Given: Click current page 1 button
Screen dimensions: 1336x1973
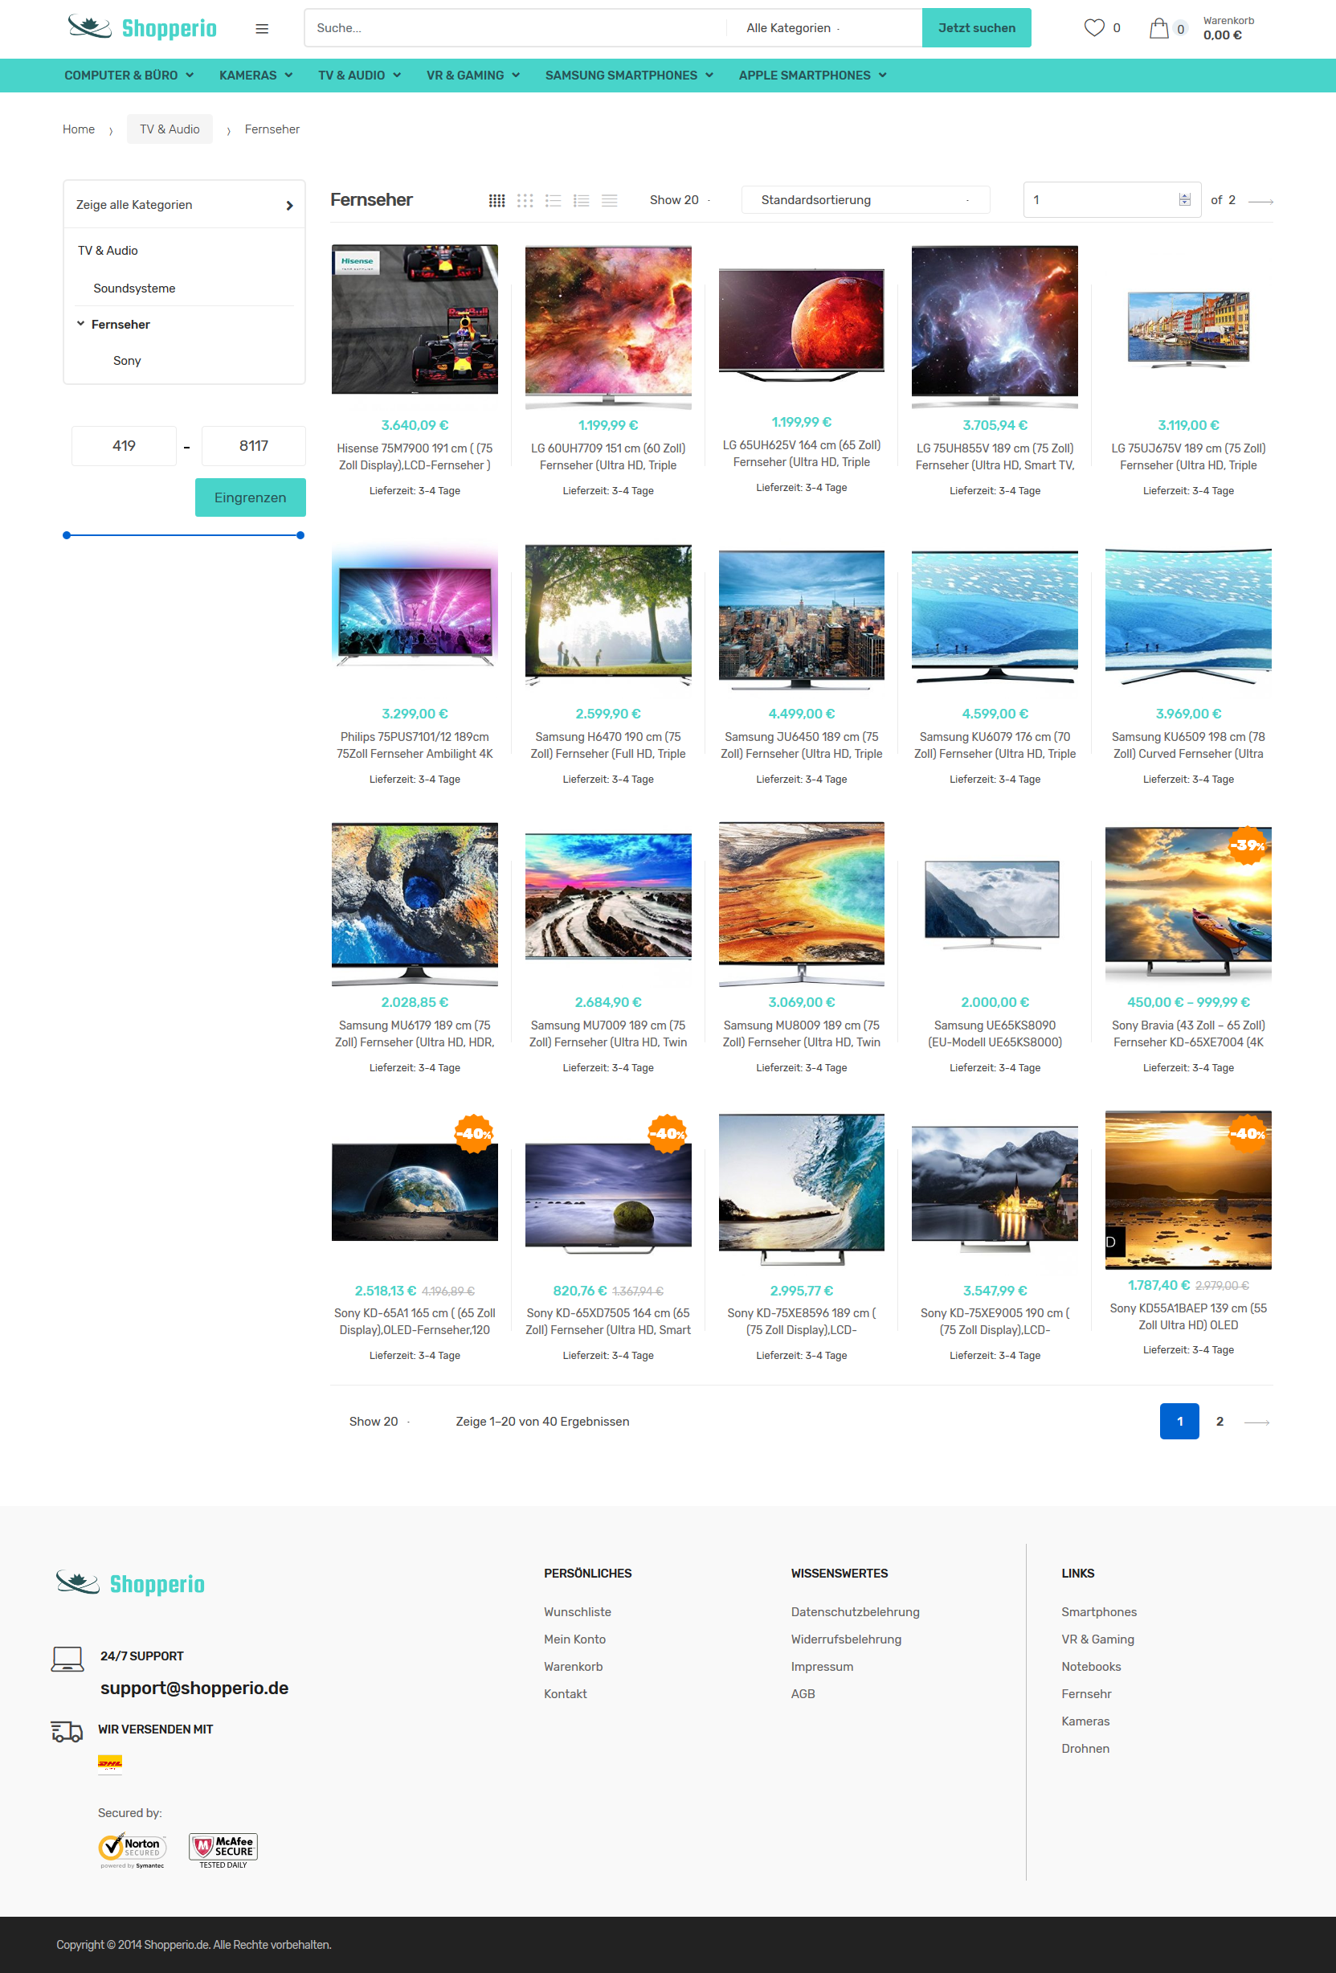Looking at the screenshot, I should [1179, 1422].
